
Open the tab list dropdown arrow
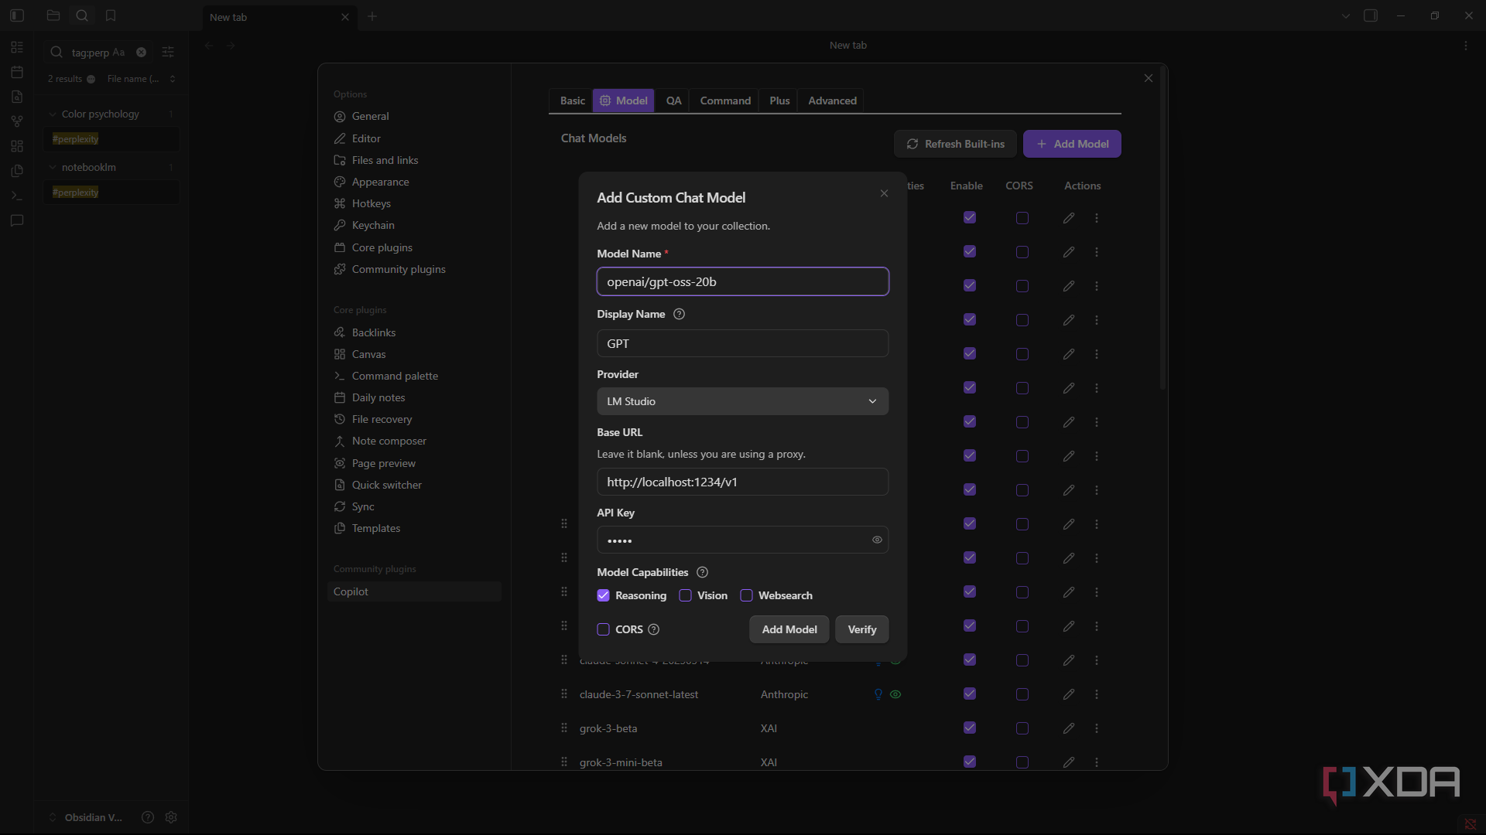coord(1346,16)
